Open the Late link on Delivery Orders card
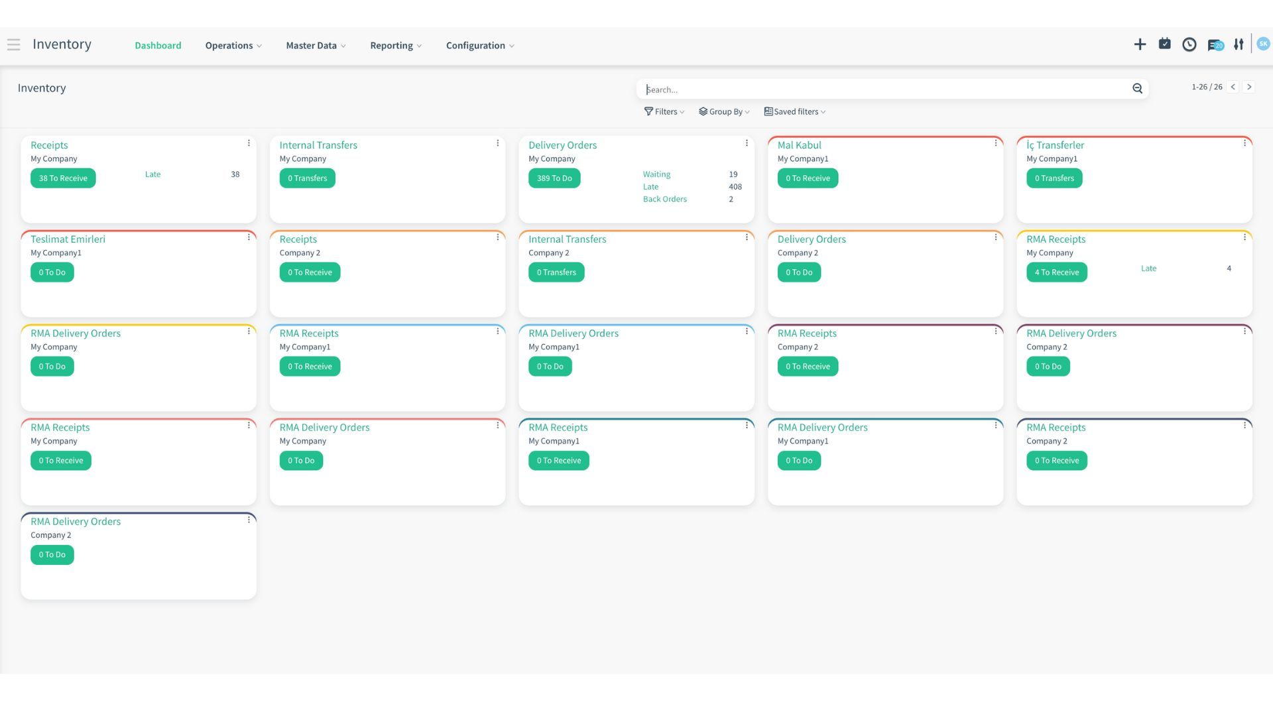1273x716 pixels. point(650,187)
